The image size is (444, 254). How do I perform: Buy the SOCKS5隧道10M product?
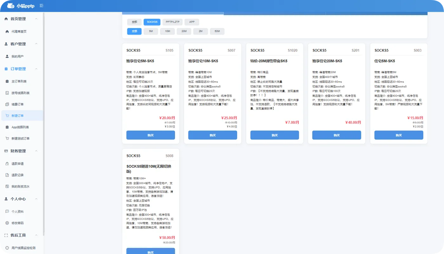pyautogui.click(x=151, y=251)
